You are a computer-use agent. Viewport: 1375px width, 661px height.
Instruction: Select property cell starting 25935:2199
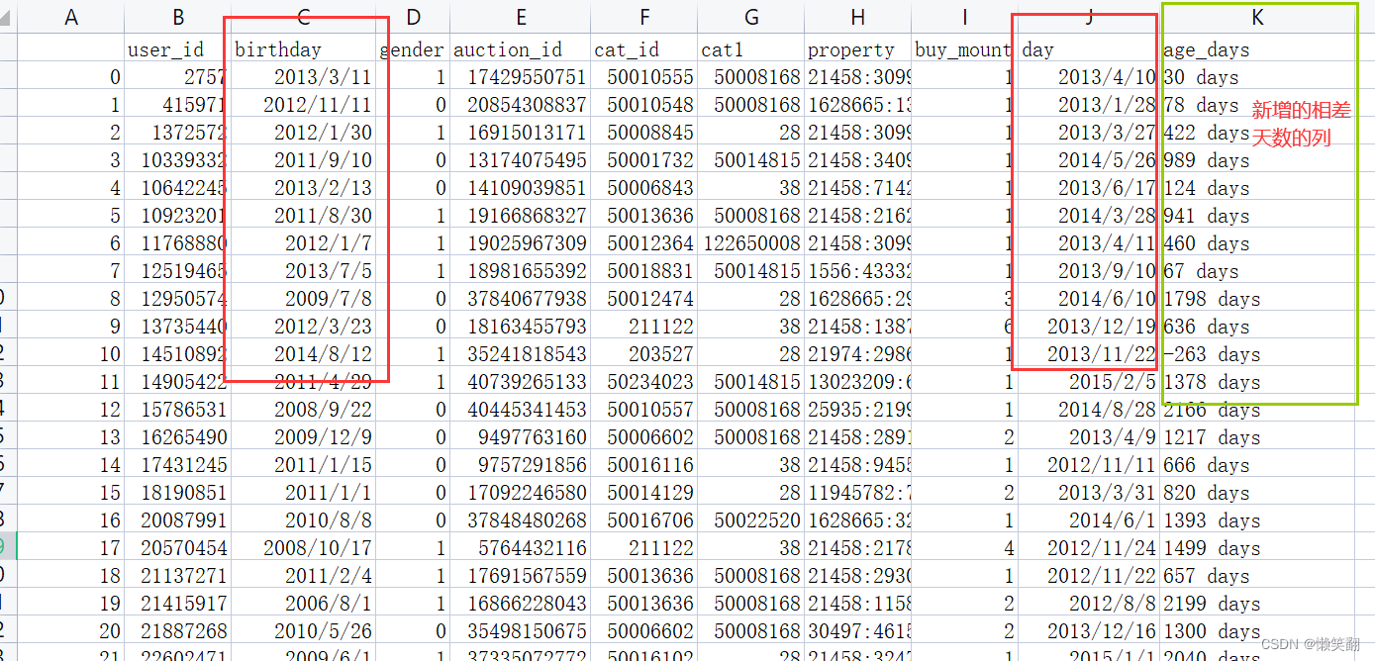[858, 410]
